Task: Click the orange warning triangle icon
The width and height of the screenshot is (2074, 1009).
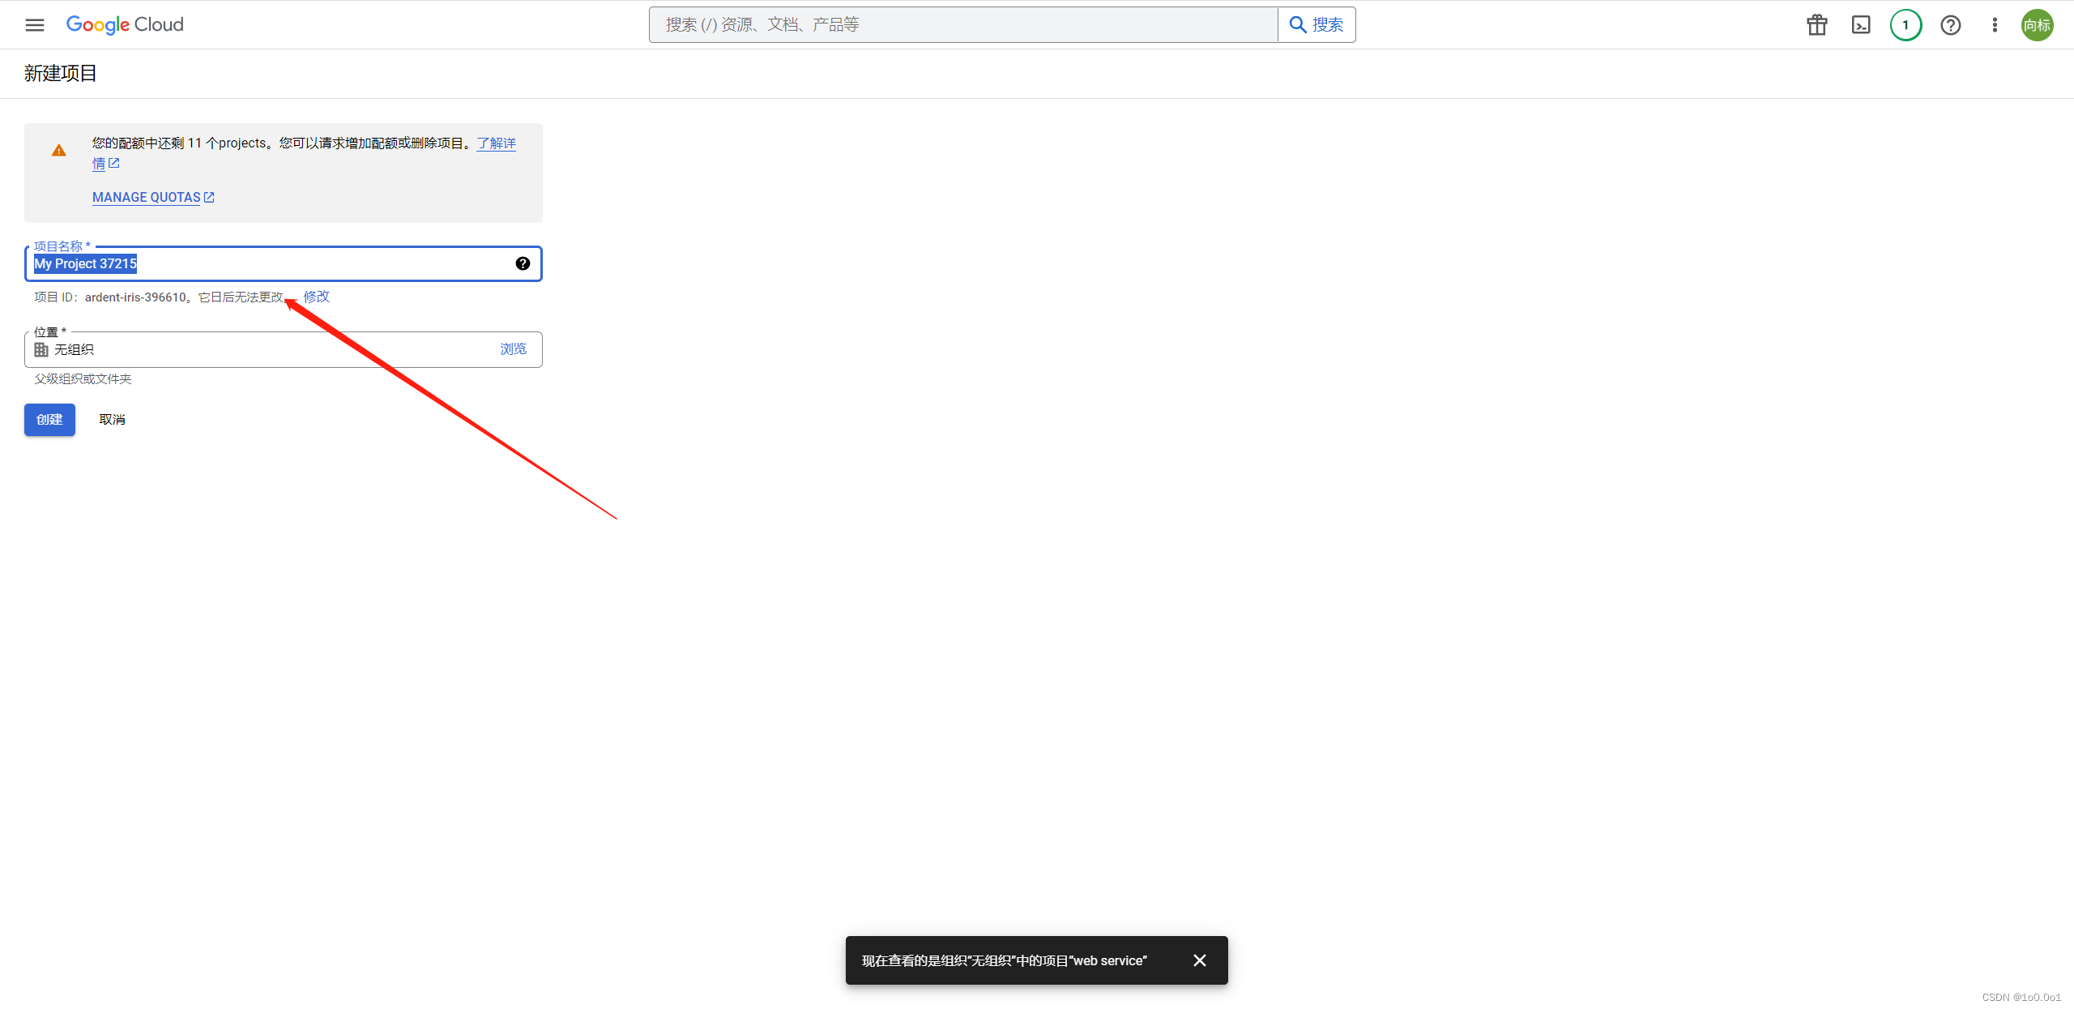Action: click(59, 150)
